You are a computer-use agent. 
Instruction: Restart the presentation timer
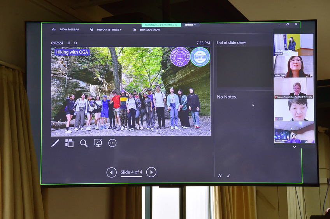(x=75, y=43)
